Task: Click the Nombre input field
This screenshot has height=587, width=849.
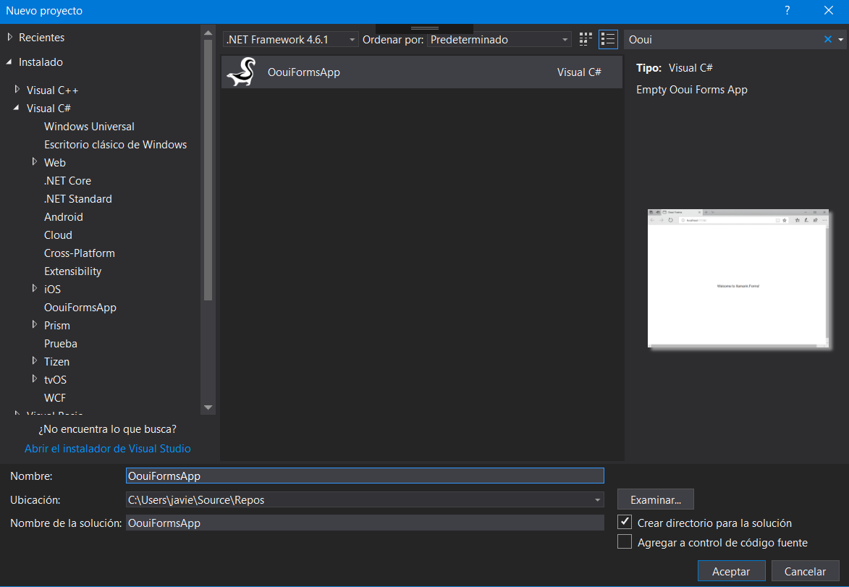Action: point(365,476)
